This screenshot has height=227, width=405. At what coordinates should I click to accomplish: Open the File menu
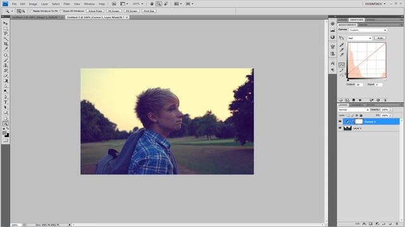click(14, 4)
